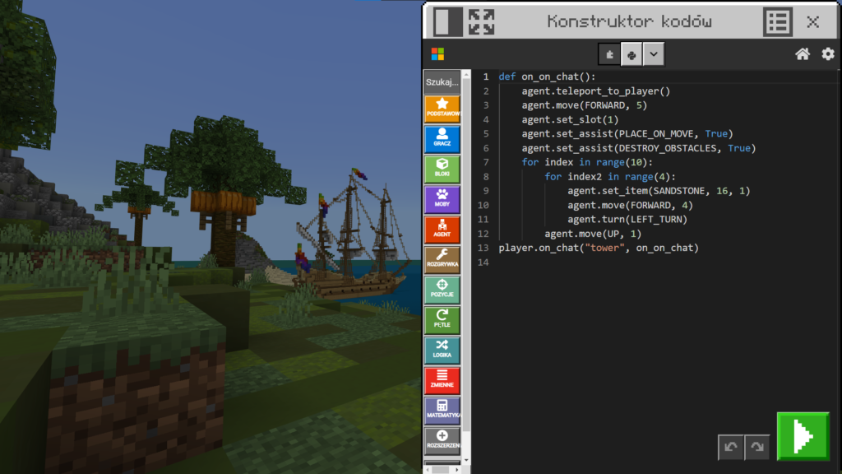Screen dimensions: 842x474
Task: Click "agent.move(FORWARD, 5)" code line
Action: click(585, 105)
